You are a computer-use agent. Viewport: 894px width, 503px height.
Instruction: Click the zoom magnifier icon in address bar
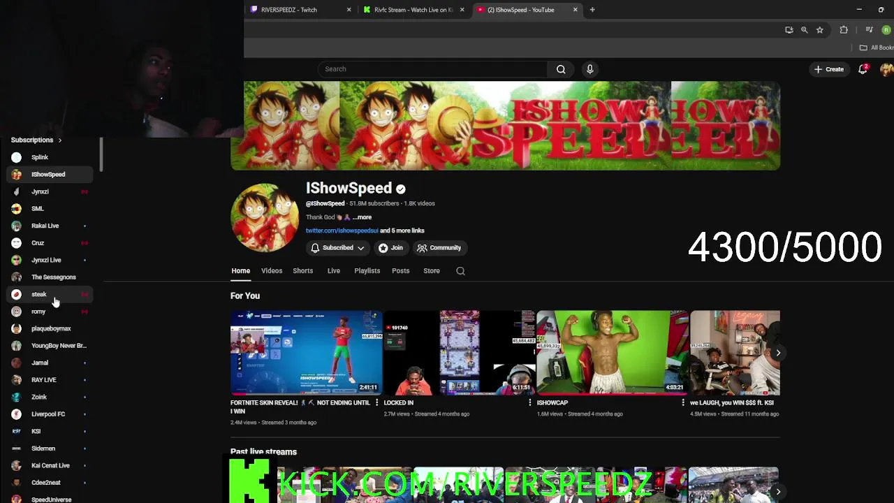click(804, 30)
